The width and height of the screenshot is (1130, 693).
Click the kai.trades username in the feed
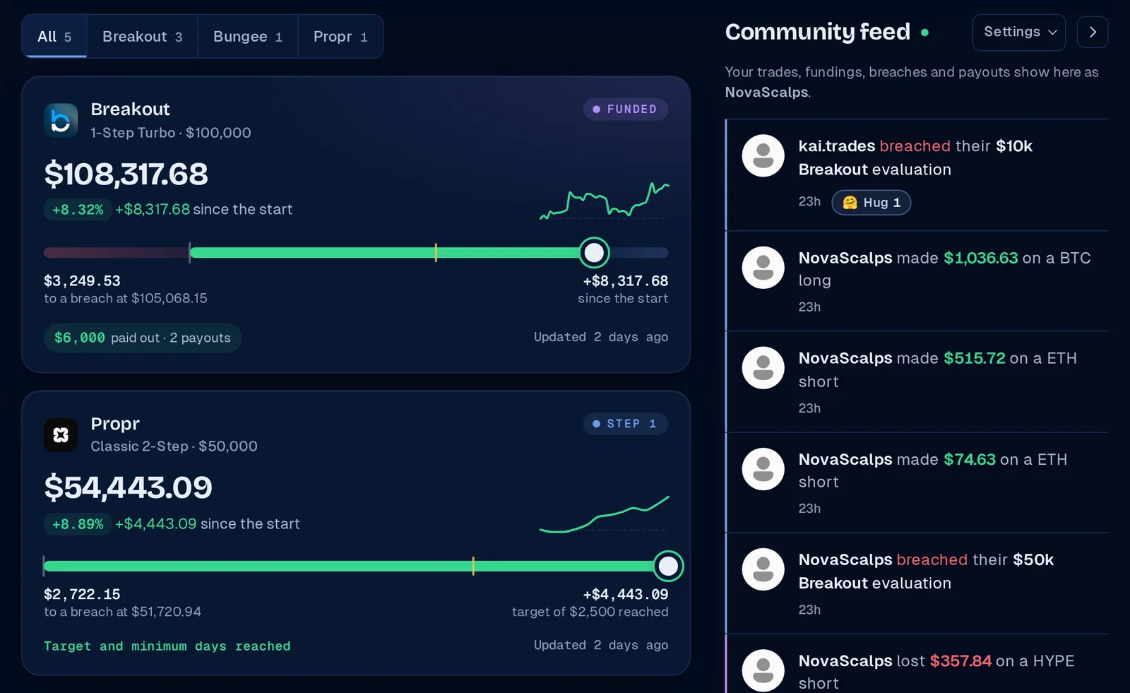click(x=837, y=146)
